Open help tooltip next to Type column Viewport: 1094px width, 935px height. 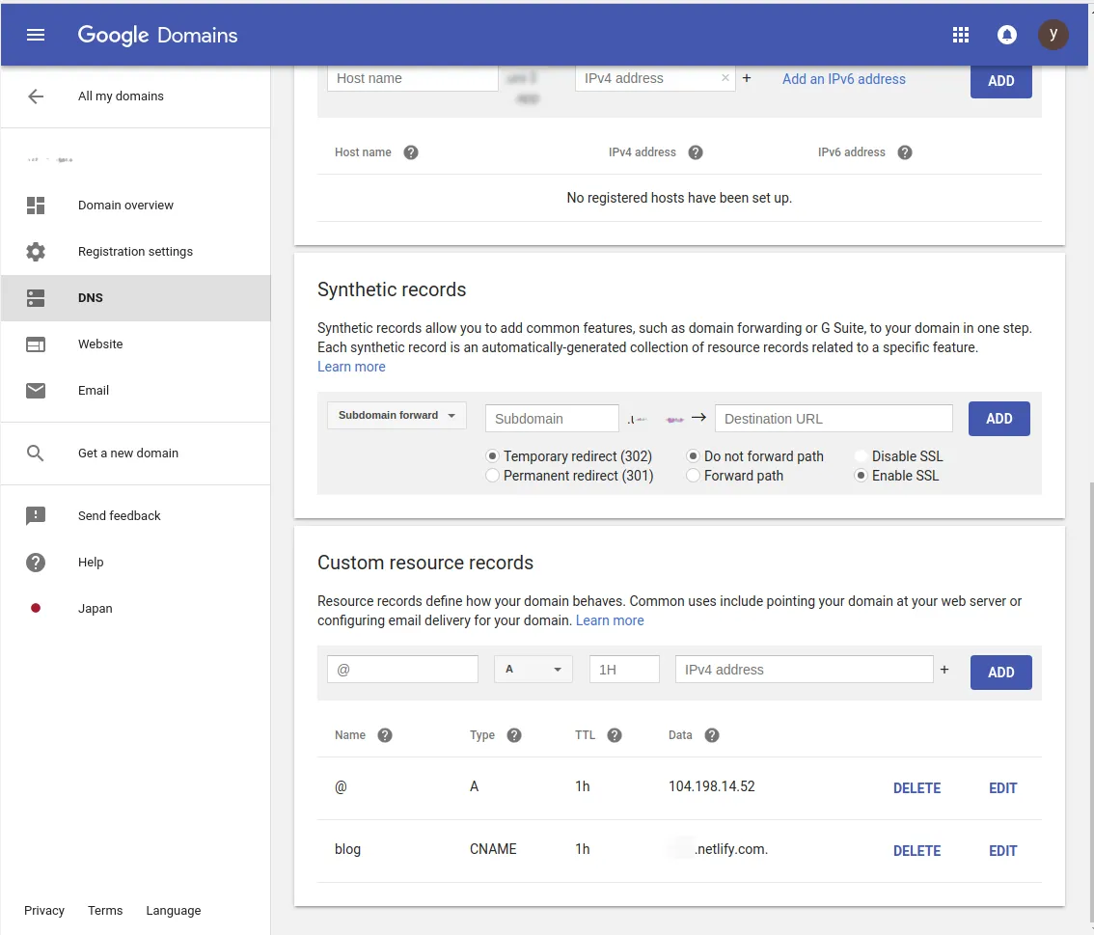point(514,735)
